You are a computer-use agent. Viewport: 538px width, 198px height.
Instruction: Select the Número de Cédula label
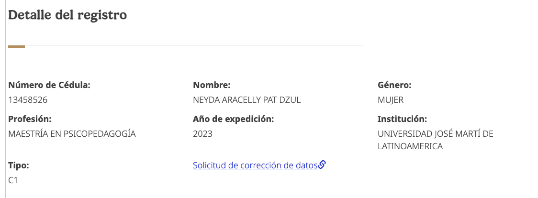tap(49, 85)
